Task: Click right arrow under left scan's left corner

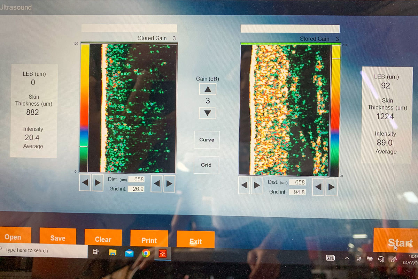Action: click(x=98, y=183)
